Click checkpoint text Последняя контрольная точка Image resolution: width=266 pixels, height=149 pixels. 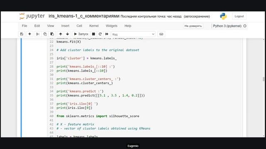(x=151, y=17)
